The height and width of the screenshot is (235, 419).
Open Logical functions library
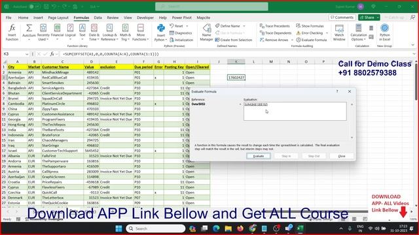pyautogui.click(x=70, y=33)
